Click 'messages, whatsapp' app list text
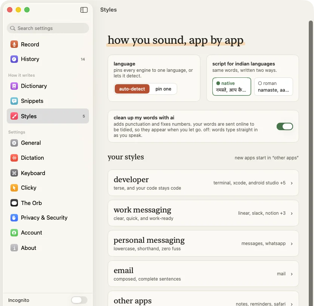The width and height of the screenshot is (314, 306). (x=264, y=244)
